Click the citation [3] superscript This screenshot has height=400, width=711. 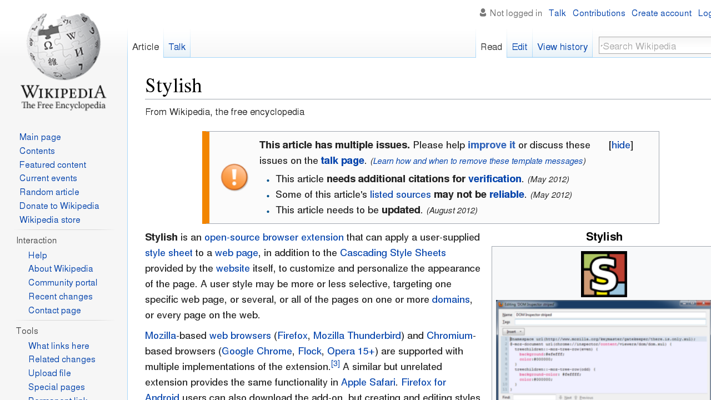tap(336, 363)
